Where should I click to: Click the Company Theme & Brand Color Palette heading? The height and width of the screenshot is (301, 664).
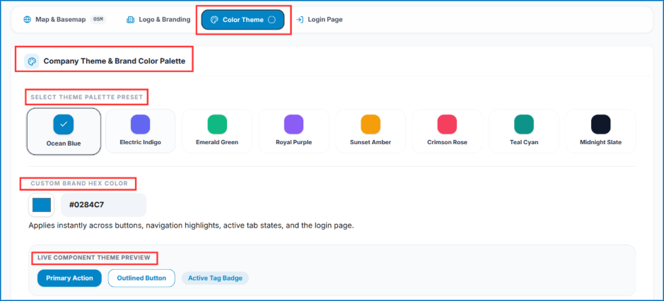115,61
